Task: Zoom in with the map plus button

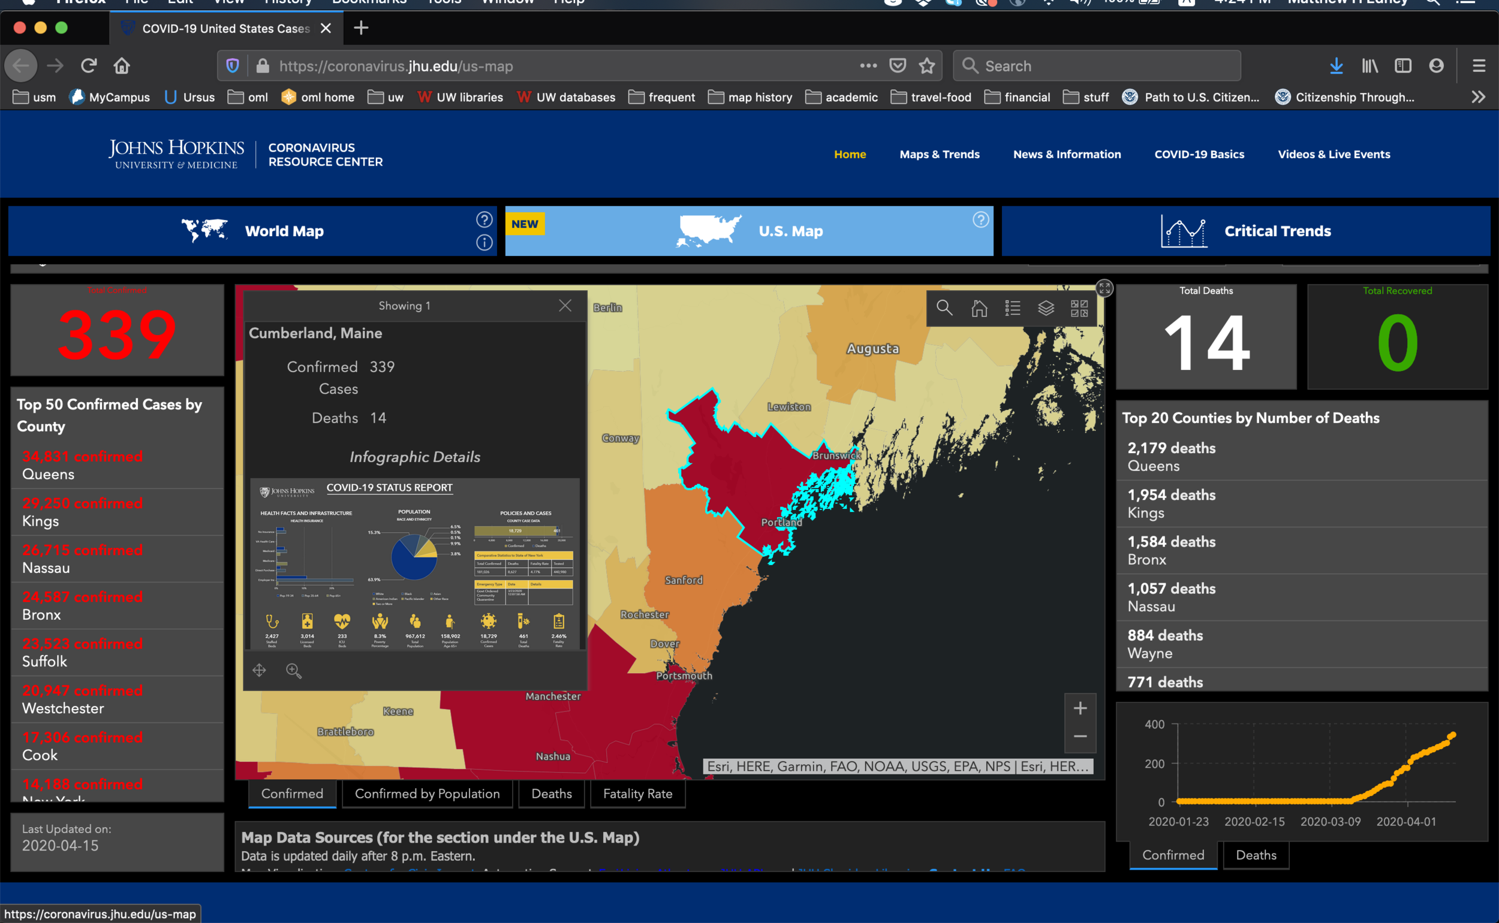Action: coord(1079,708)
